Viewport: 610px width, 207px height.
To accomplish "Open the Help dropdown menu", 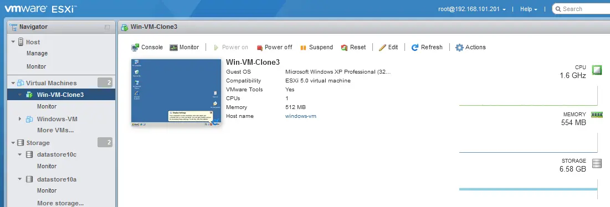I will pos(529,9).
